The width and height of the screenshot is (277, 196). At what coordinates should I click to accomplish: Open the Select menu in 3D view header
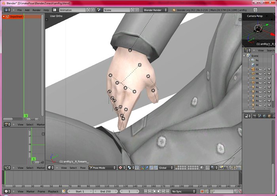point(73,168)
